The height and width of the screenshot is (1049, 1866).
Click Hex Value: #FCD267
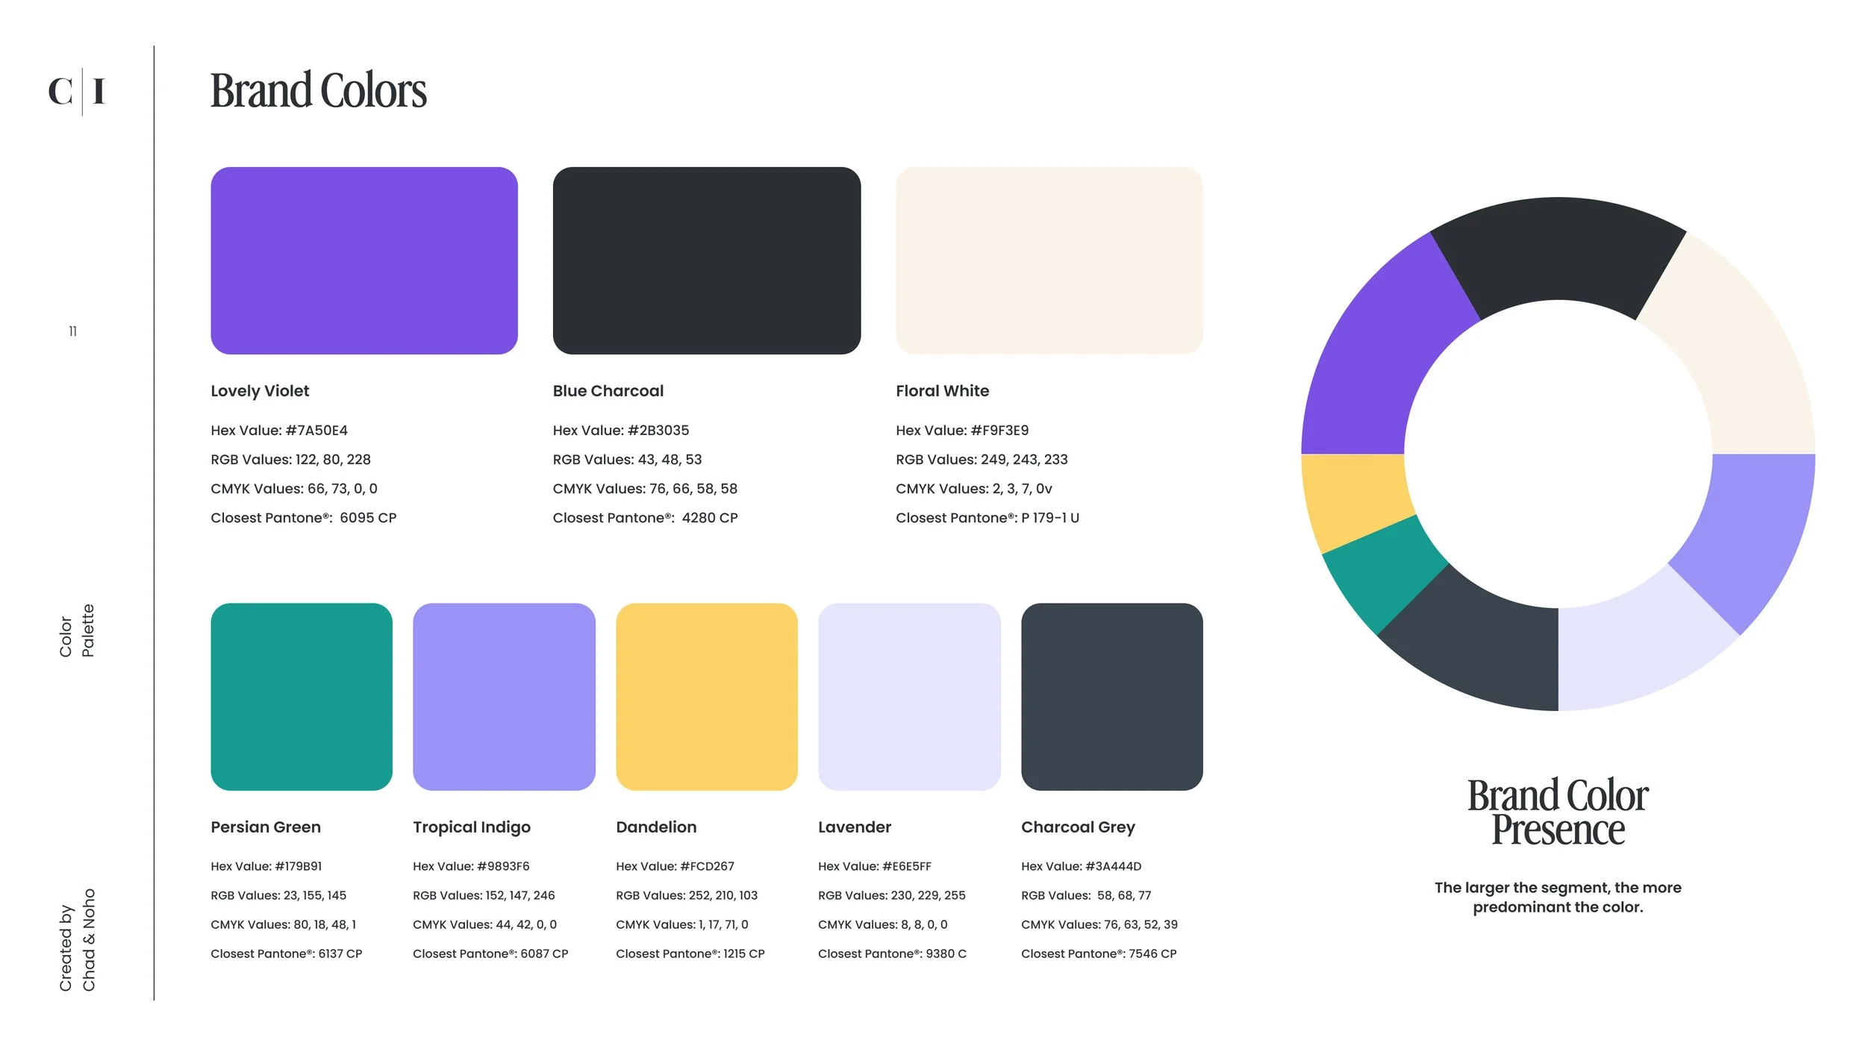(x=675, y=866)
